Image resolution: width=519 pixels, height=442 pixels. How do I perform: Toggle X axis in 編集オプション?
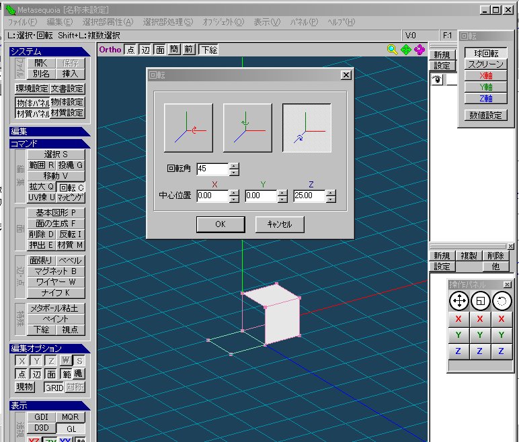(22, 361)
